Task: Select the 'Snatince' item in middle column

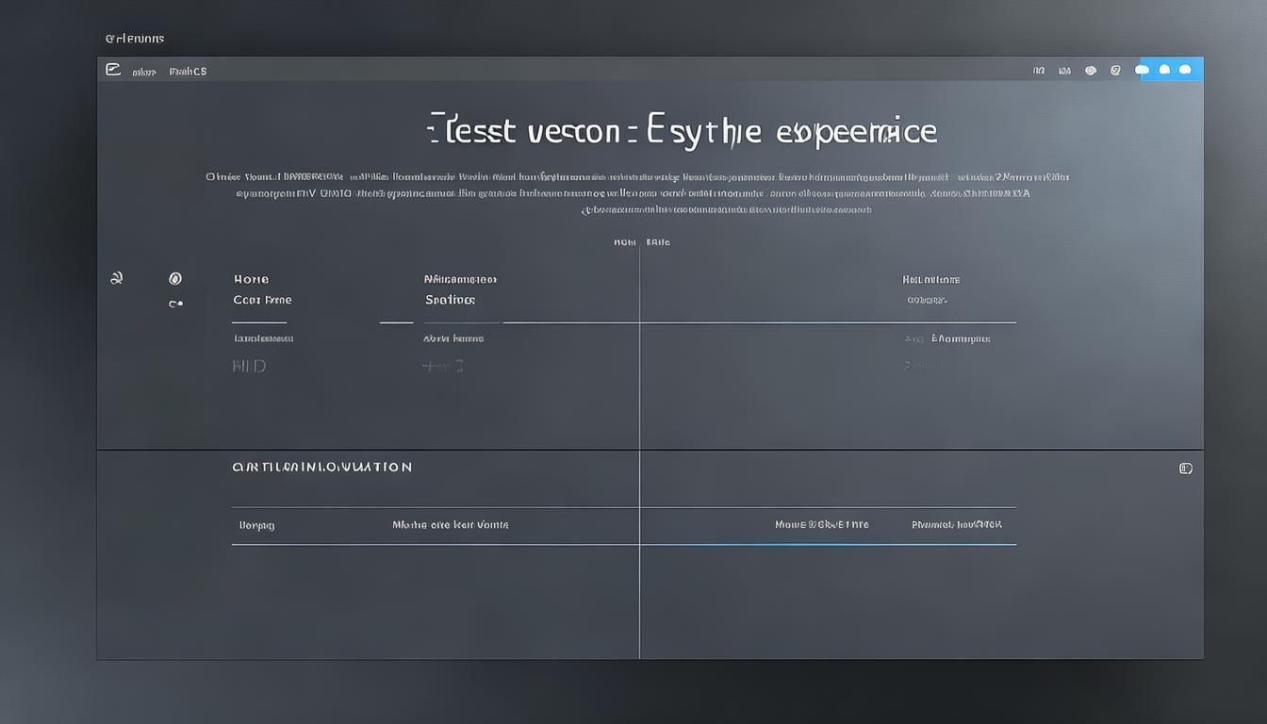Action: (450, 300)
